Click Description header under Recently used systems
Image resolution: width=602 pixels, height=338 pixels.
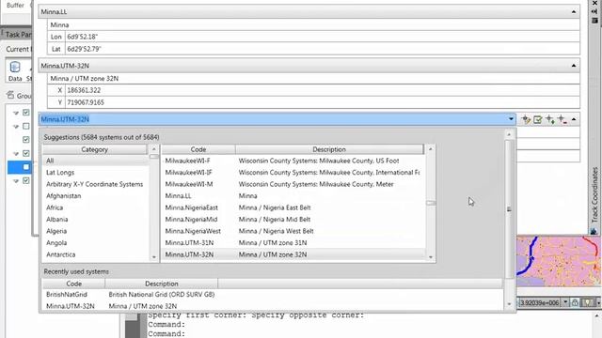161,284
